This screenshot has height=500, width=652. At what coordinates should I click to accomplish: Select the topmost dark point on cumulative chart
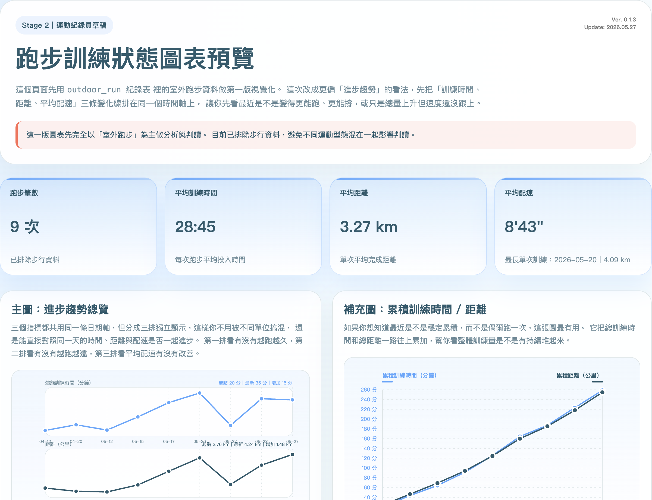point(602,393)
